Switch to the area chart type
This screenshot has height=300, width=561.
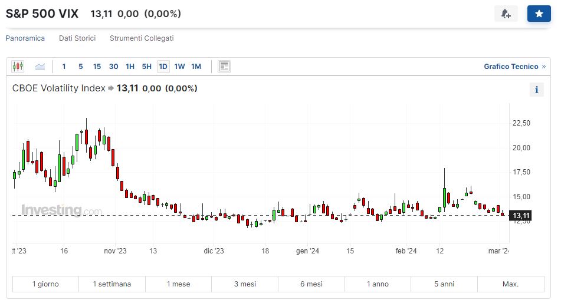(40, 67)
